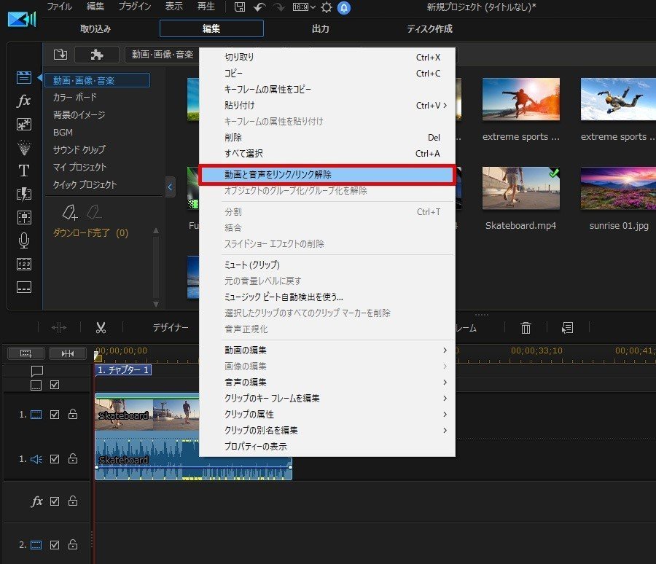Select the Effect room (fx) icon
This screenshot has height=564, width=656.
click(x=24, y=101)
